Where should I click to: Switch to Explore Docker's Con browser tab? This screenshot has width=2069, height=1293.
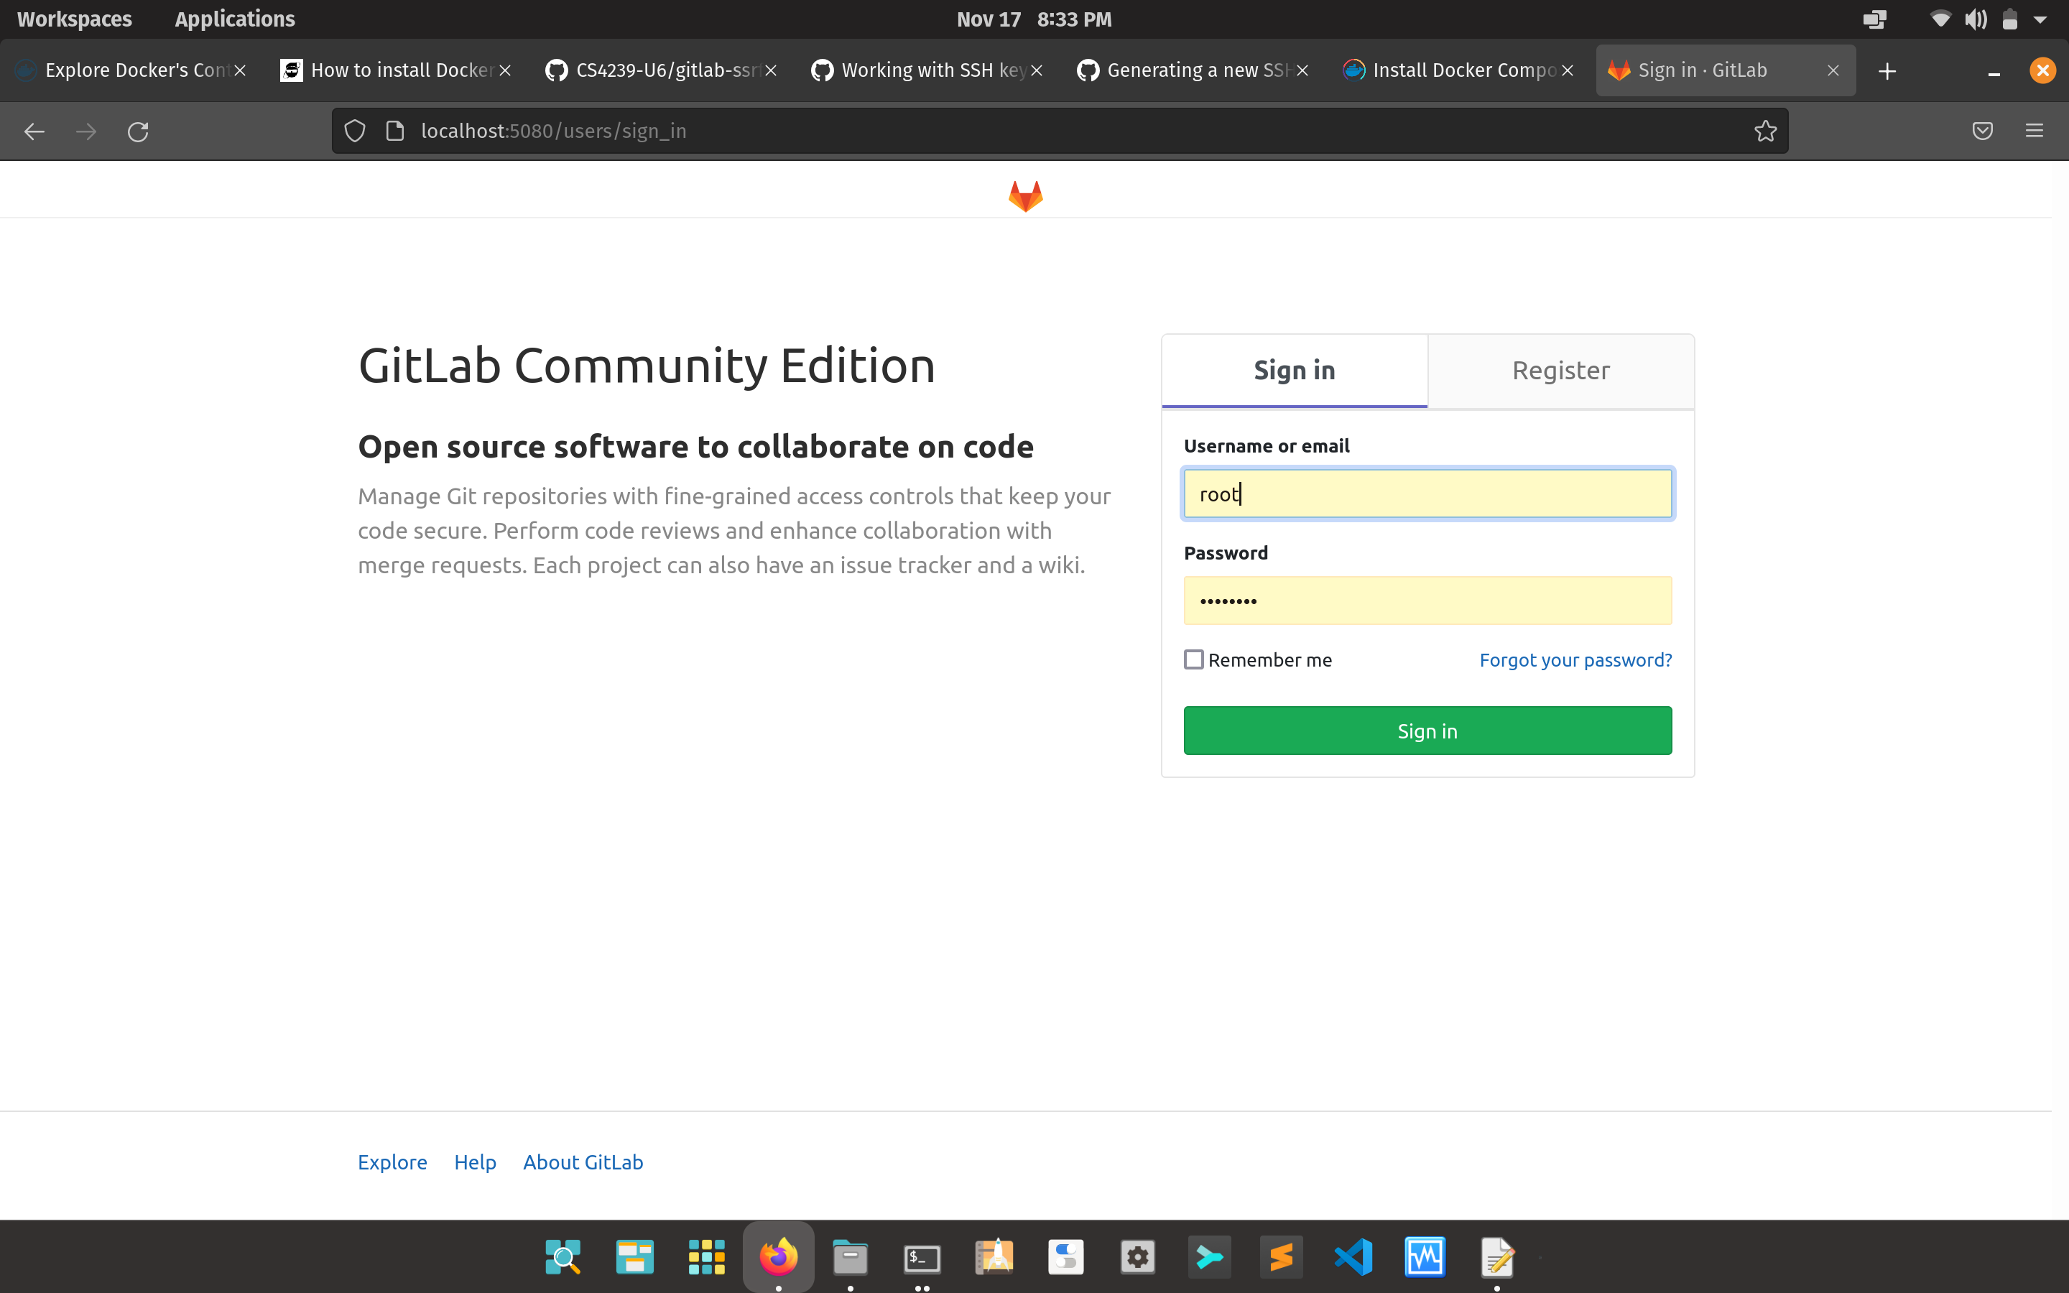pyautogui.click(x=132, y=70)
